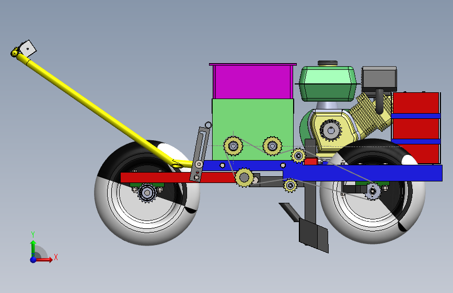Pick the green engine fuel tank

pos(327,83)
